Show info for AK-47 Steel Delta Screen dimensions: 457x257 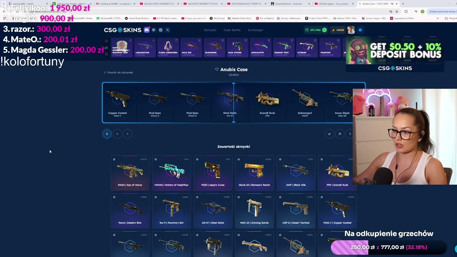pos(197,197)
